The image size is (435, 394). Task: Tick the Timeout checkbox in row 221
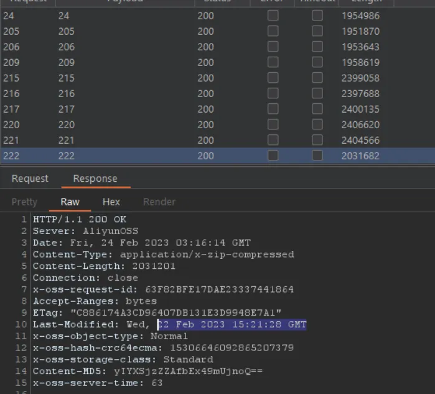tap(317, 140)
